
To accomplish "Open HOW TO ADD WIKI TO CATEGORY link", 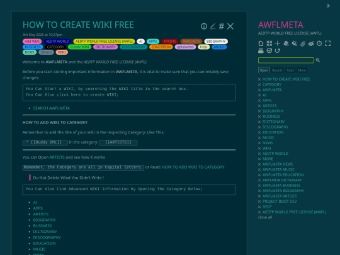I will 193,167.
